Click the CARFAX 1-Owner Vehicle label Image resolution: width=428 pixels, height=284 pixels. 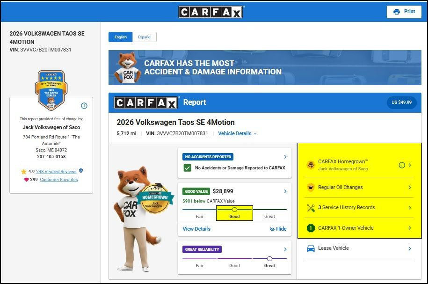coord(346,228)
